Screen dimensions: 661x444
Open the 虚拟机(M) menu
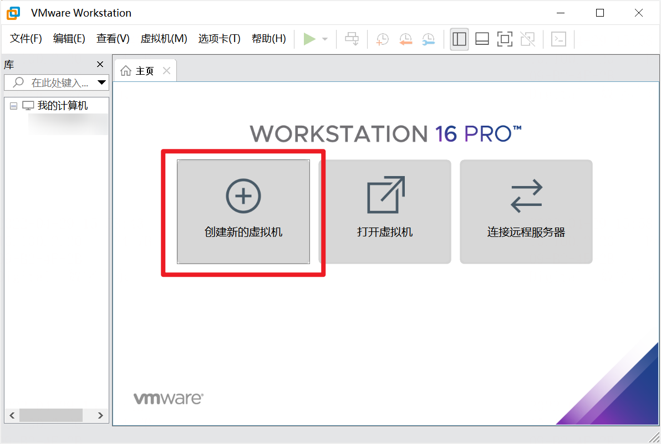click(x=164, y=39)
